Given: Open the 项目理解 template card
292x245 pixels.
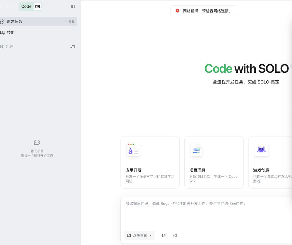Looking at the screenshot, I should tap(214, 162).
